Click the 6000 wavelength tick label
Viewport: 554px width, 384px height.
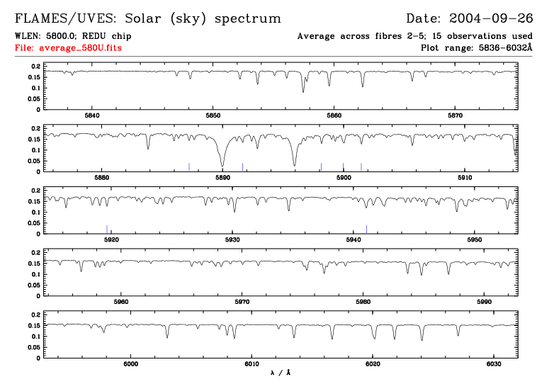point(131,364)
